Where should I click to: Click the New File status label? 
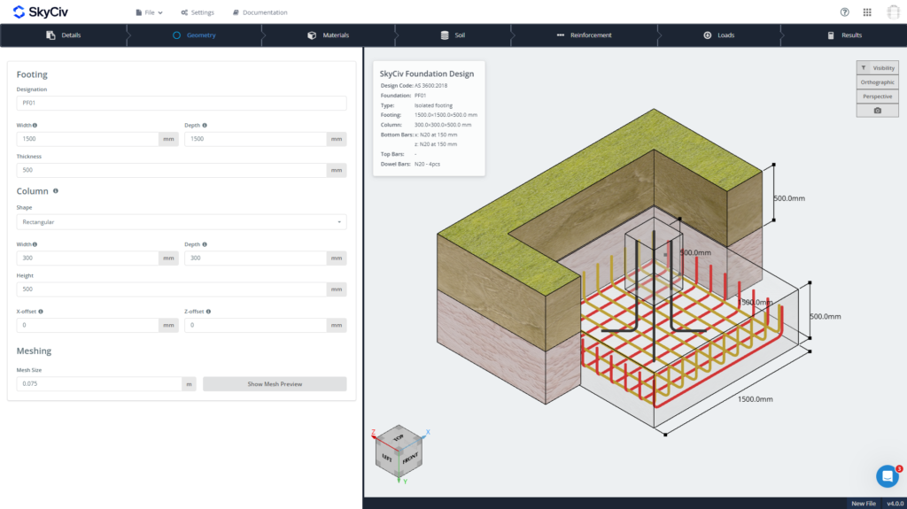click(x=863, y=503)
